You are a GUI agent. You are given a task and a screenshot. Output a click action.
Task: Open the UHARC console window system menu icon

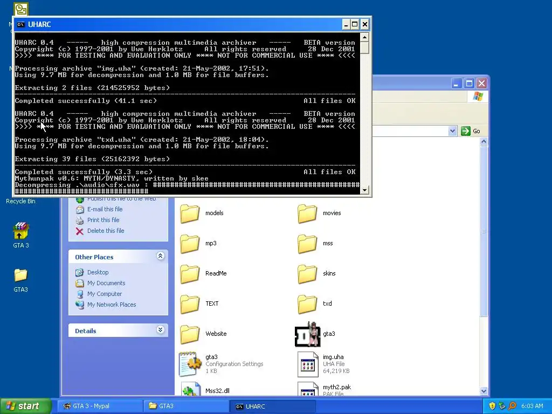(21, 24)
